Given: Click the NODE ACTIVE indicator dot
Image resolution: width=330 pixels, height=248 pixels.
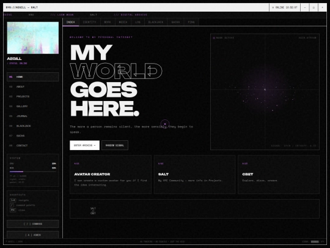Looking at the screenshot, I should [214, 38].
